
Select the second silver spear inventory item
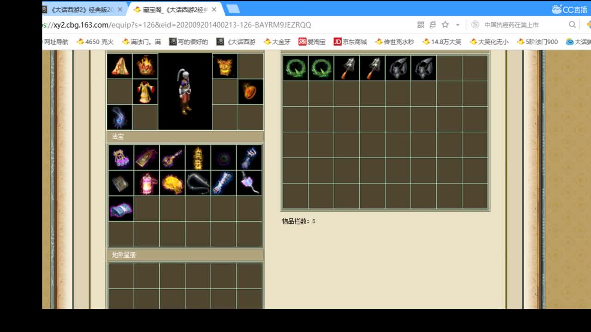coord(372,68)
